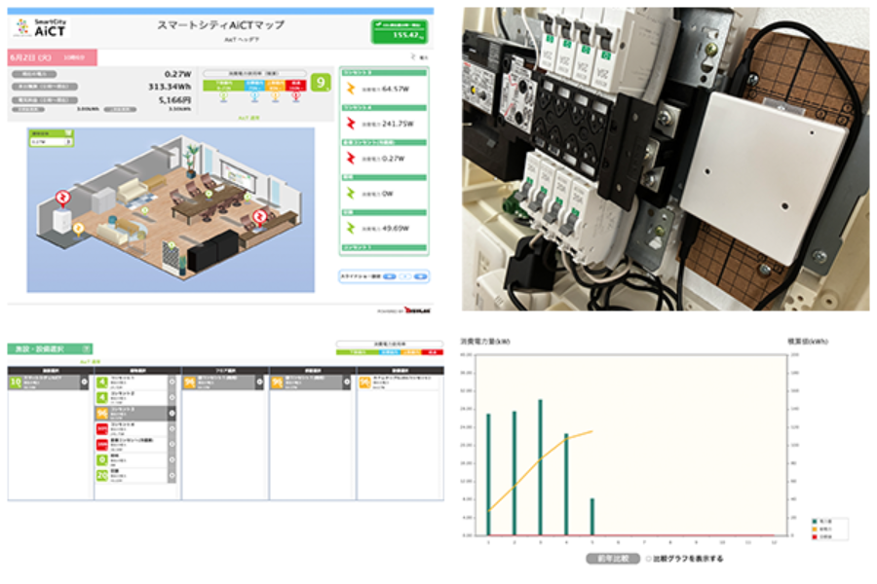Viewport: 877px width, 584px height.
Task: Click the green lightning icon beside 49.69W
Action: pyautogui.click(x=351, y=228)
